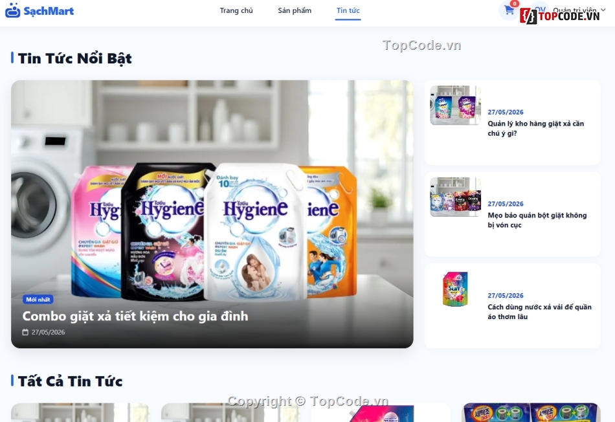Screen dimensions: 615x422
Task: Click the SạchMart logo icon
Action: [x=12, y=10]
